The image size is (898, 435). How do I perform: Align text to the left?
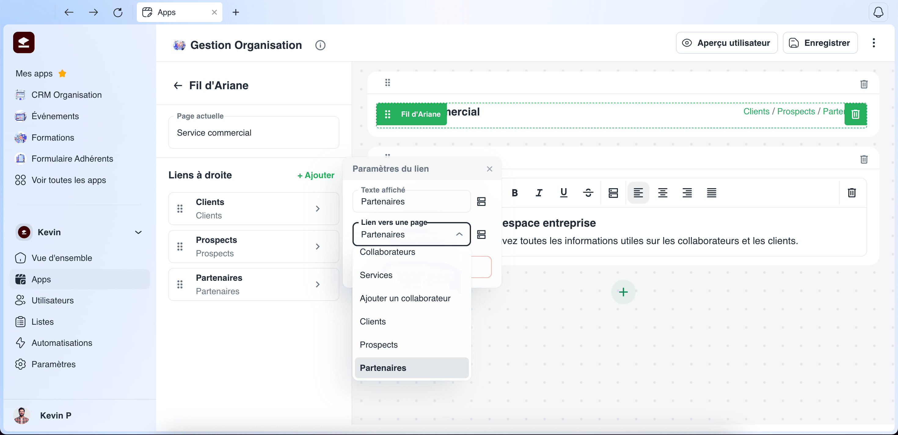tap(638, 193)
